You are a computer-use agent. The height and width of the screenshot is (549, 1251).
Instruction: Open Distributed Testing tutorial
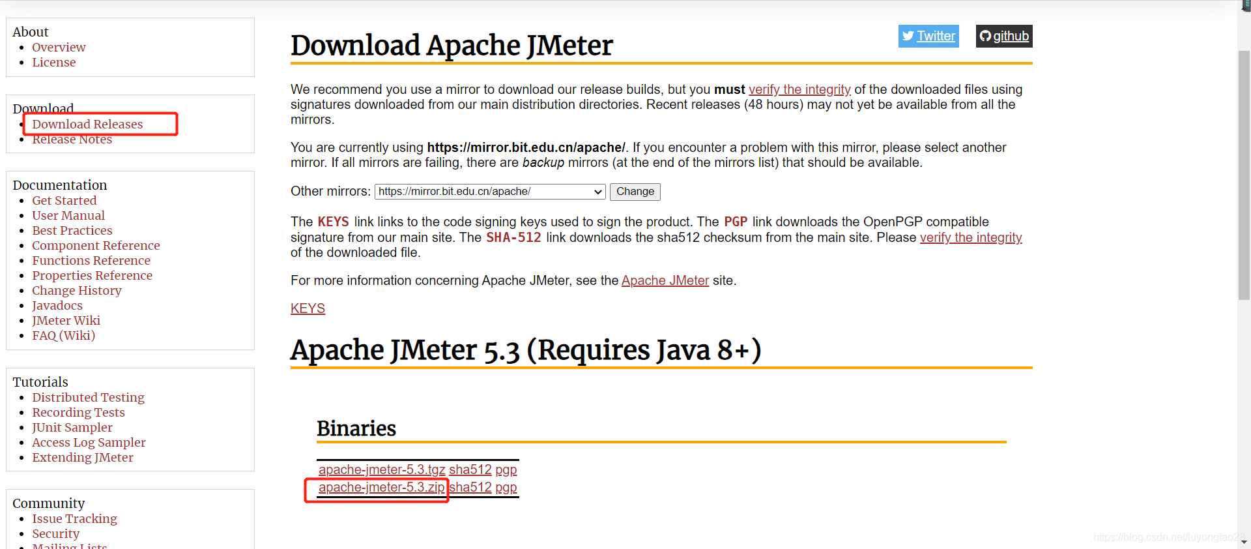coord(89,397)
